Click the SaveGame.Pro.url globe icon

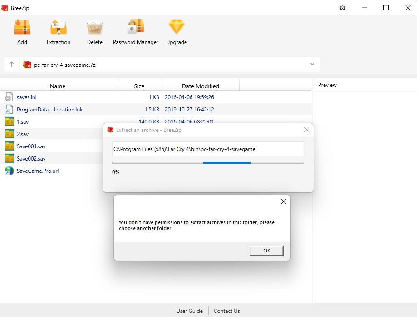tap(9, 171)
